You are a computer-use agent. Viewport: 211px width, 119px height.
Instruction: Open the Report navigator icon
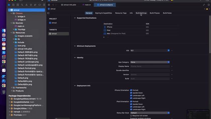(44, 5)
